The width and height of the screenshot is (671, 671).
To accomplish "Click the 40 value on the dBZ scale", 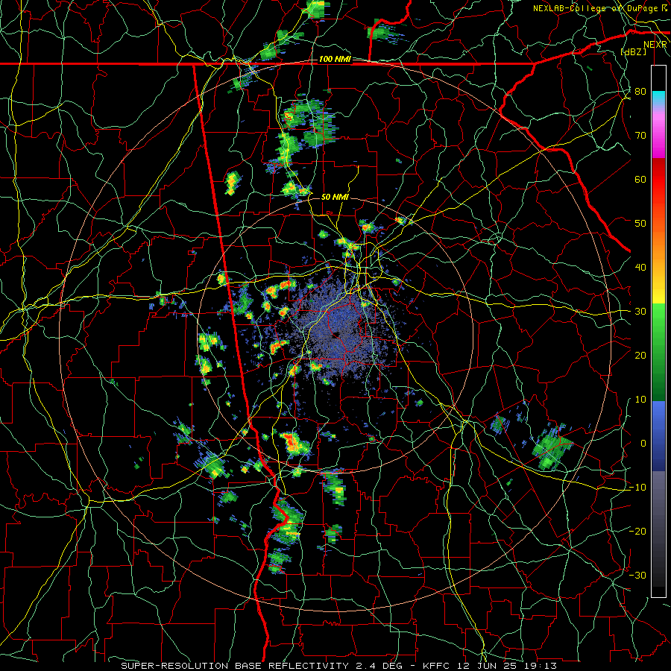I will 640,268.
